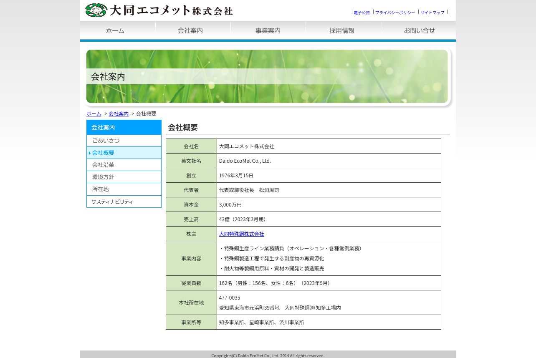Click the 会社案内 breadcrumb link
536x358 pixels.
119,114
